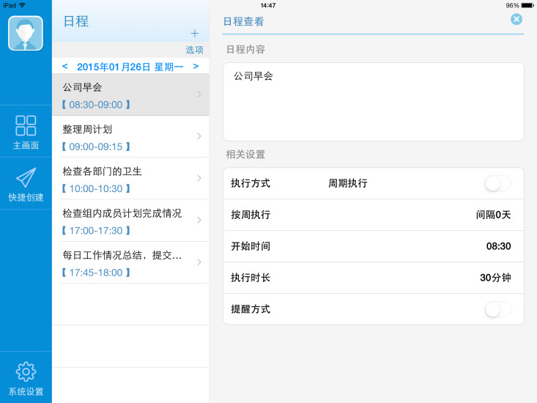Click the 日程内容 text field

point(373,101)
